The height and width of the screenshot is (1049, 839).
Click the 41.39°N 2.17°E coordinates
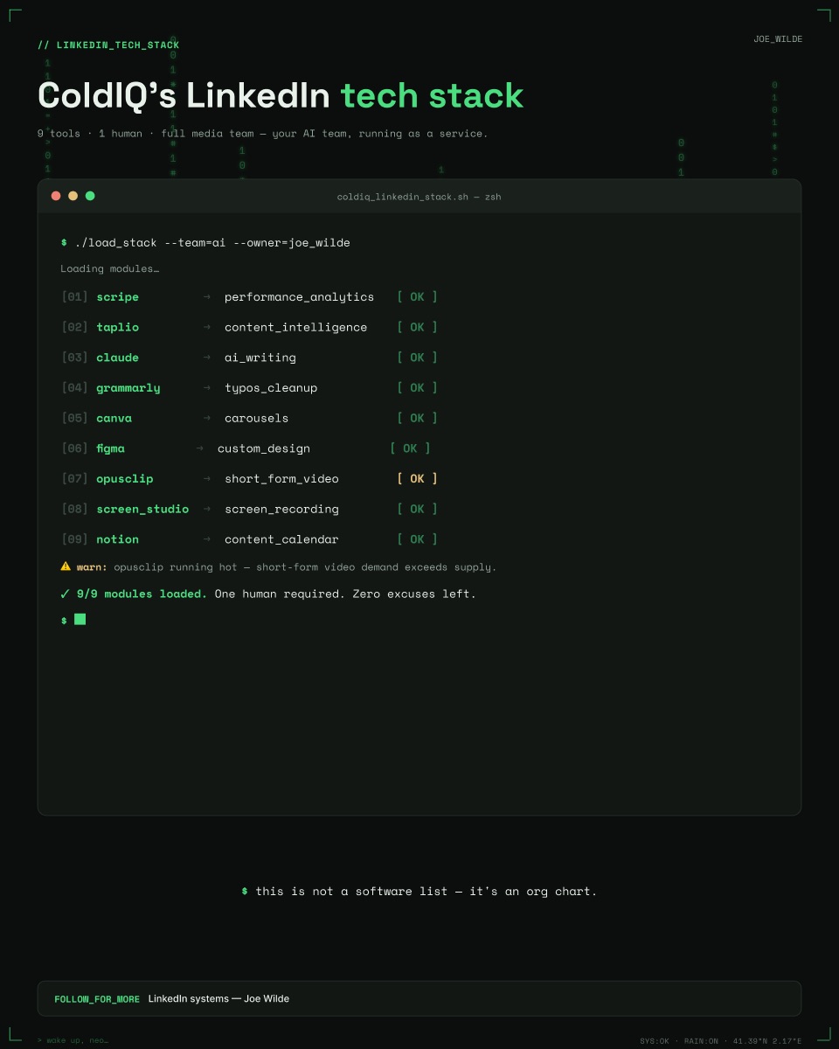767,1041
